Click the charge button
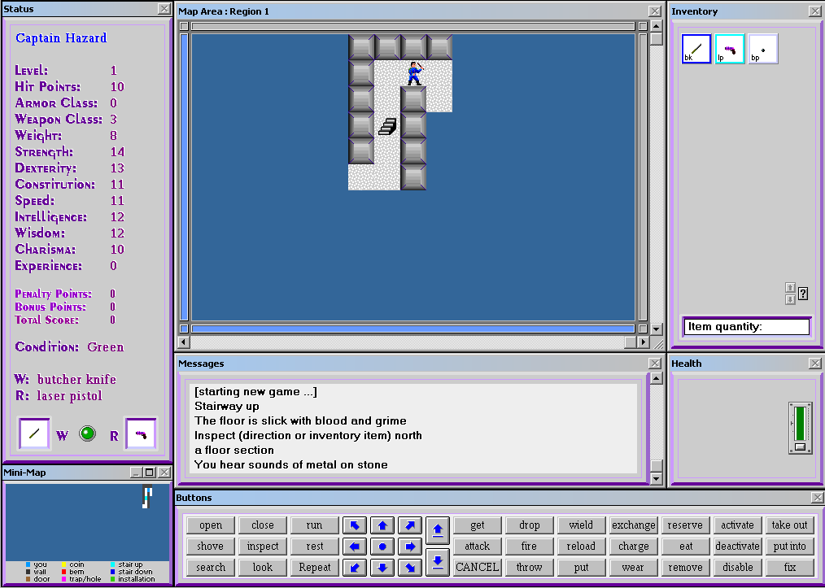 634,547
